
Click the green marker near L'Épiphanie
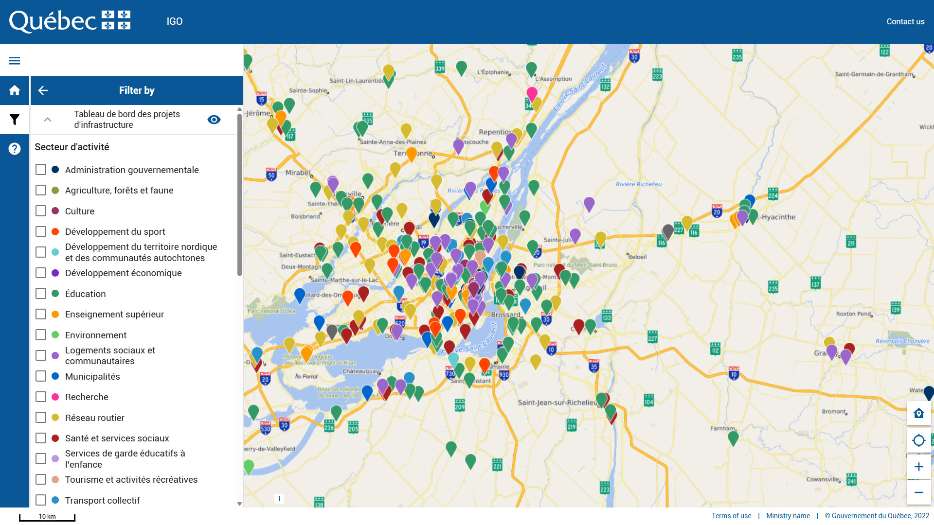[x=462, y=68]
